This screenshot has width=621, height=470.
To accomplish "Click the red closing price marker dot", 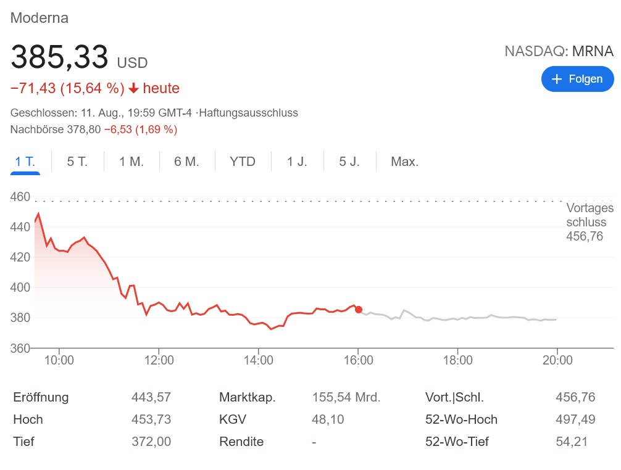I will coord(359,310).
